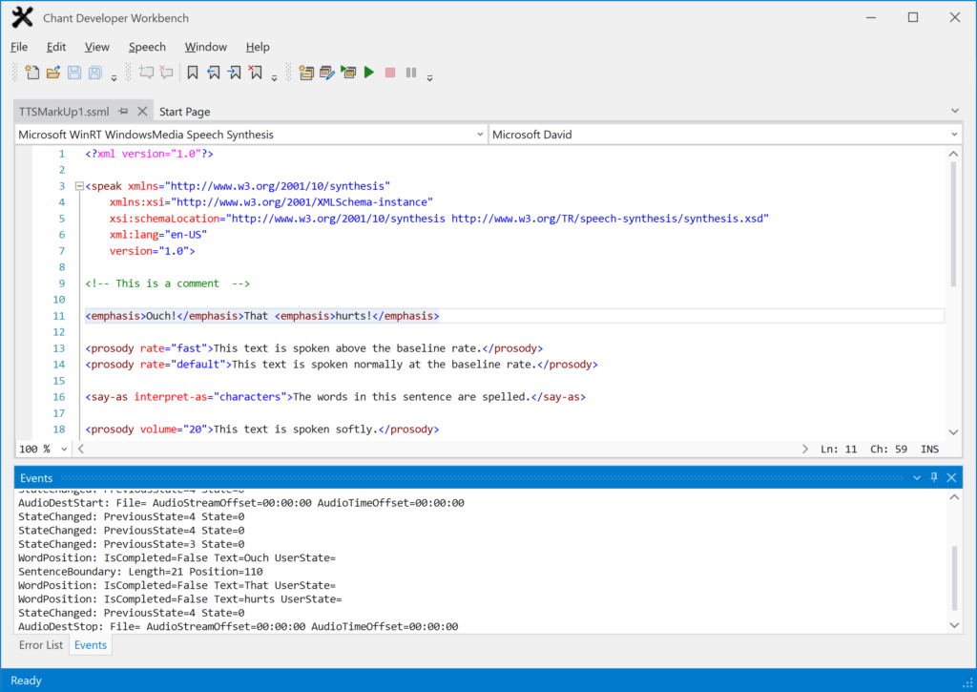Click the editor horizontal scroll left arrow
977x692 pixels.
(81, 449)
